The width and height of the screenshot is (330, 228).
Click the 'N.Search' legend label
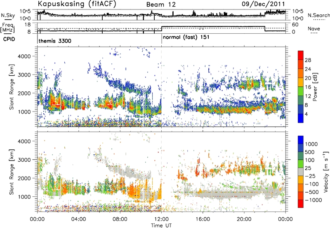[318, 15]
